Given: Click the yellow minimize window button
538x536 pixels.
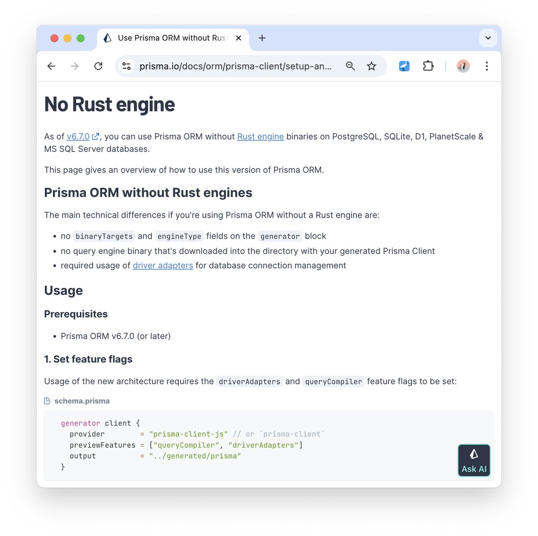Looking at the screenshot, I should tap(67, 38).
